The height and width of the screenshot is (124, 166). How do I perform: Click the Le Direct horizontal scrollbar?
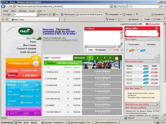pyautogui.click(x=102, y=46)
